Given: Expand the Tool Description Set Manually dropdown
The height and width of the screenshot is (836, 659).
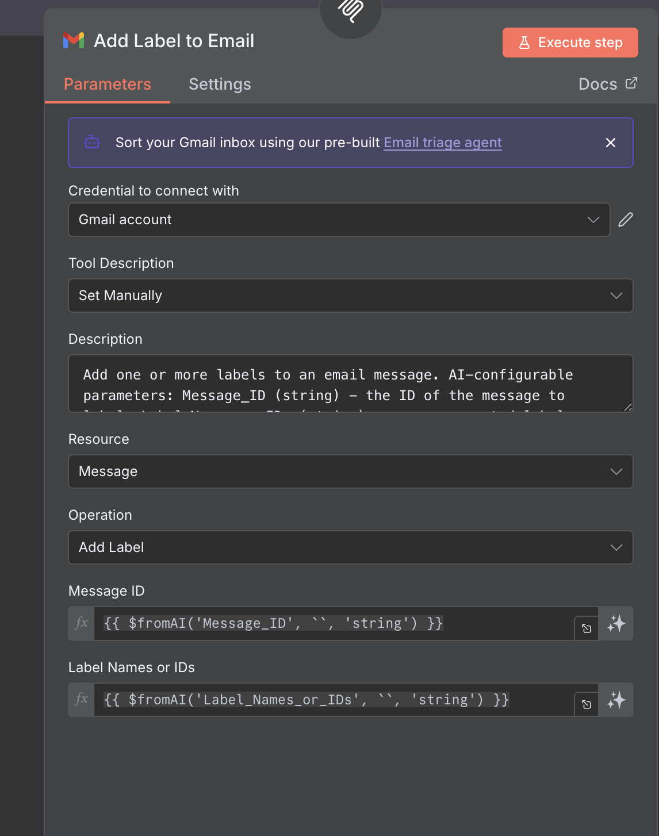Looking at the screenshot, I should [350, 296].
